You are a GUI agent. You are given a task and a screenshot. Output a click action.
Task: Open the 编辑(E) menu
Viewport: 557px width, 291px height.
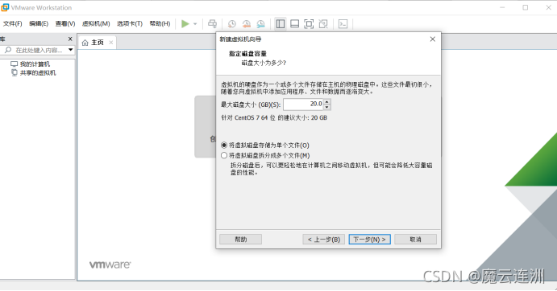[39, 24]
